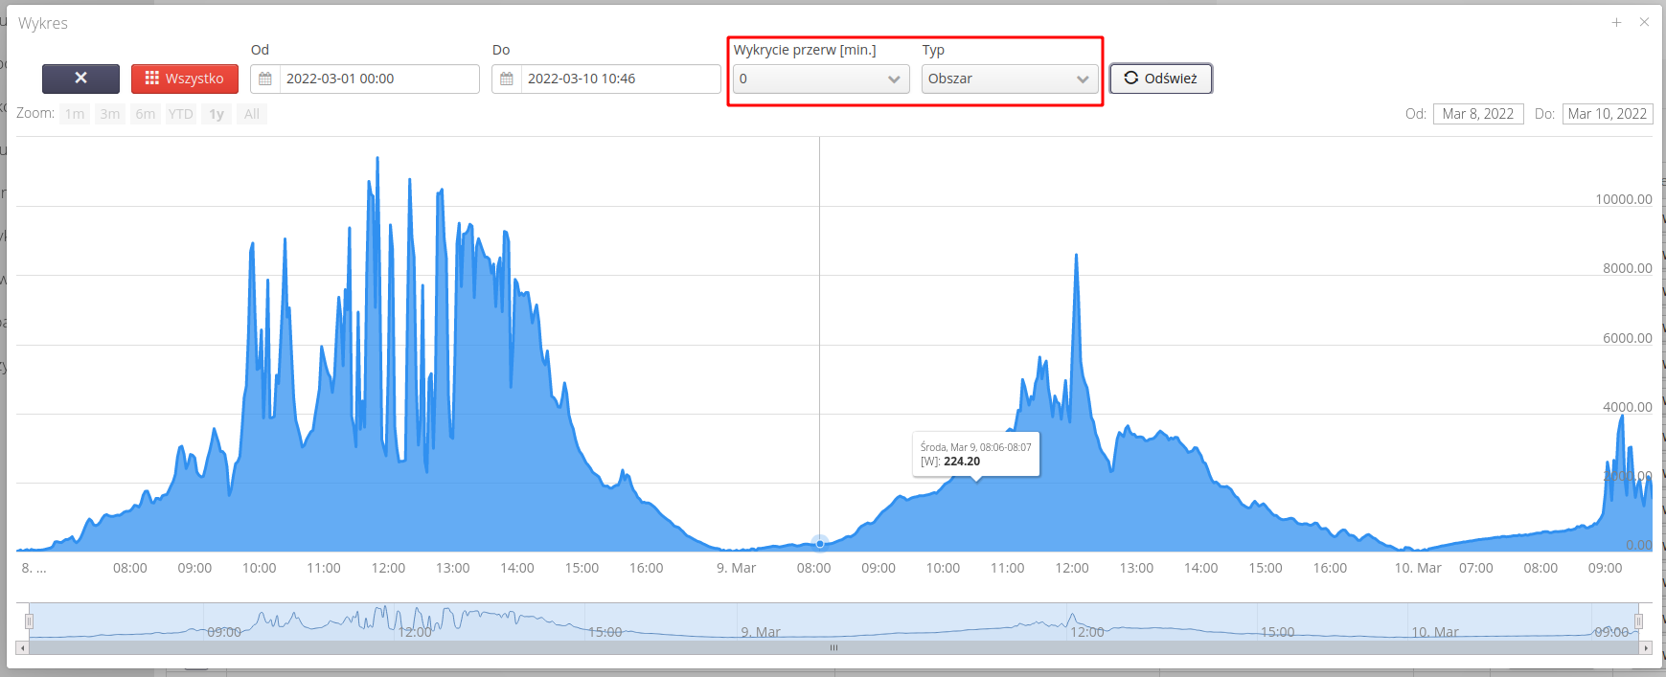Click the chart range Od Mar 8 input

point(1477,114)
